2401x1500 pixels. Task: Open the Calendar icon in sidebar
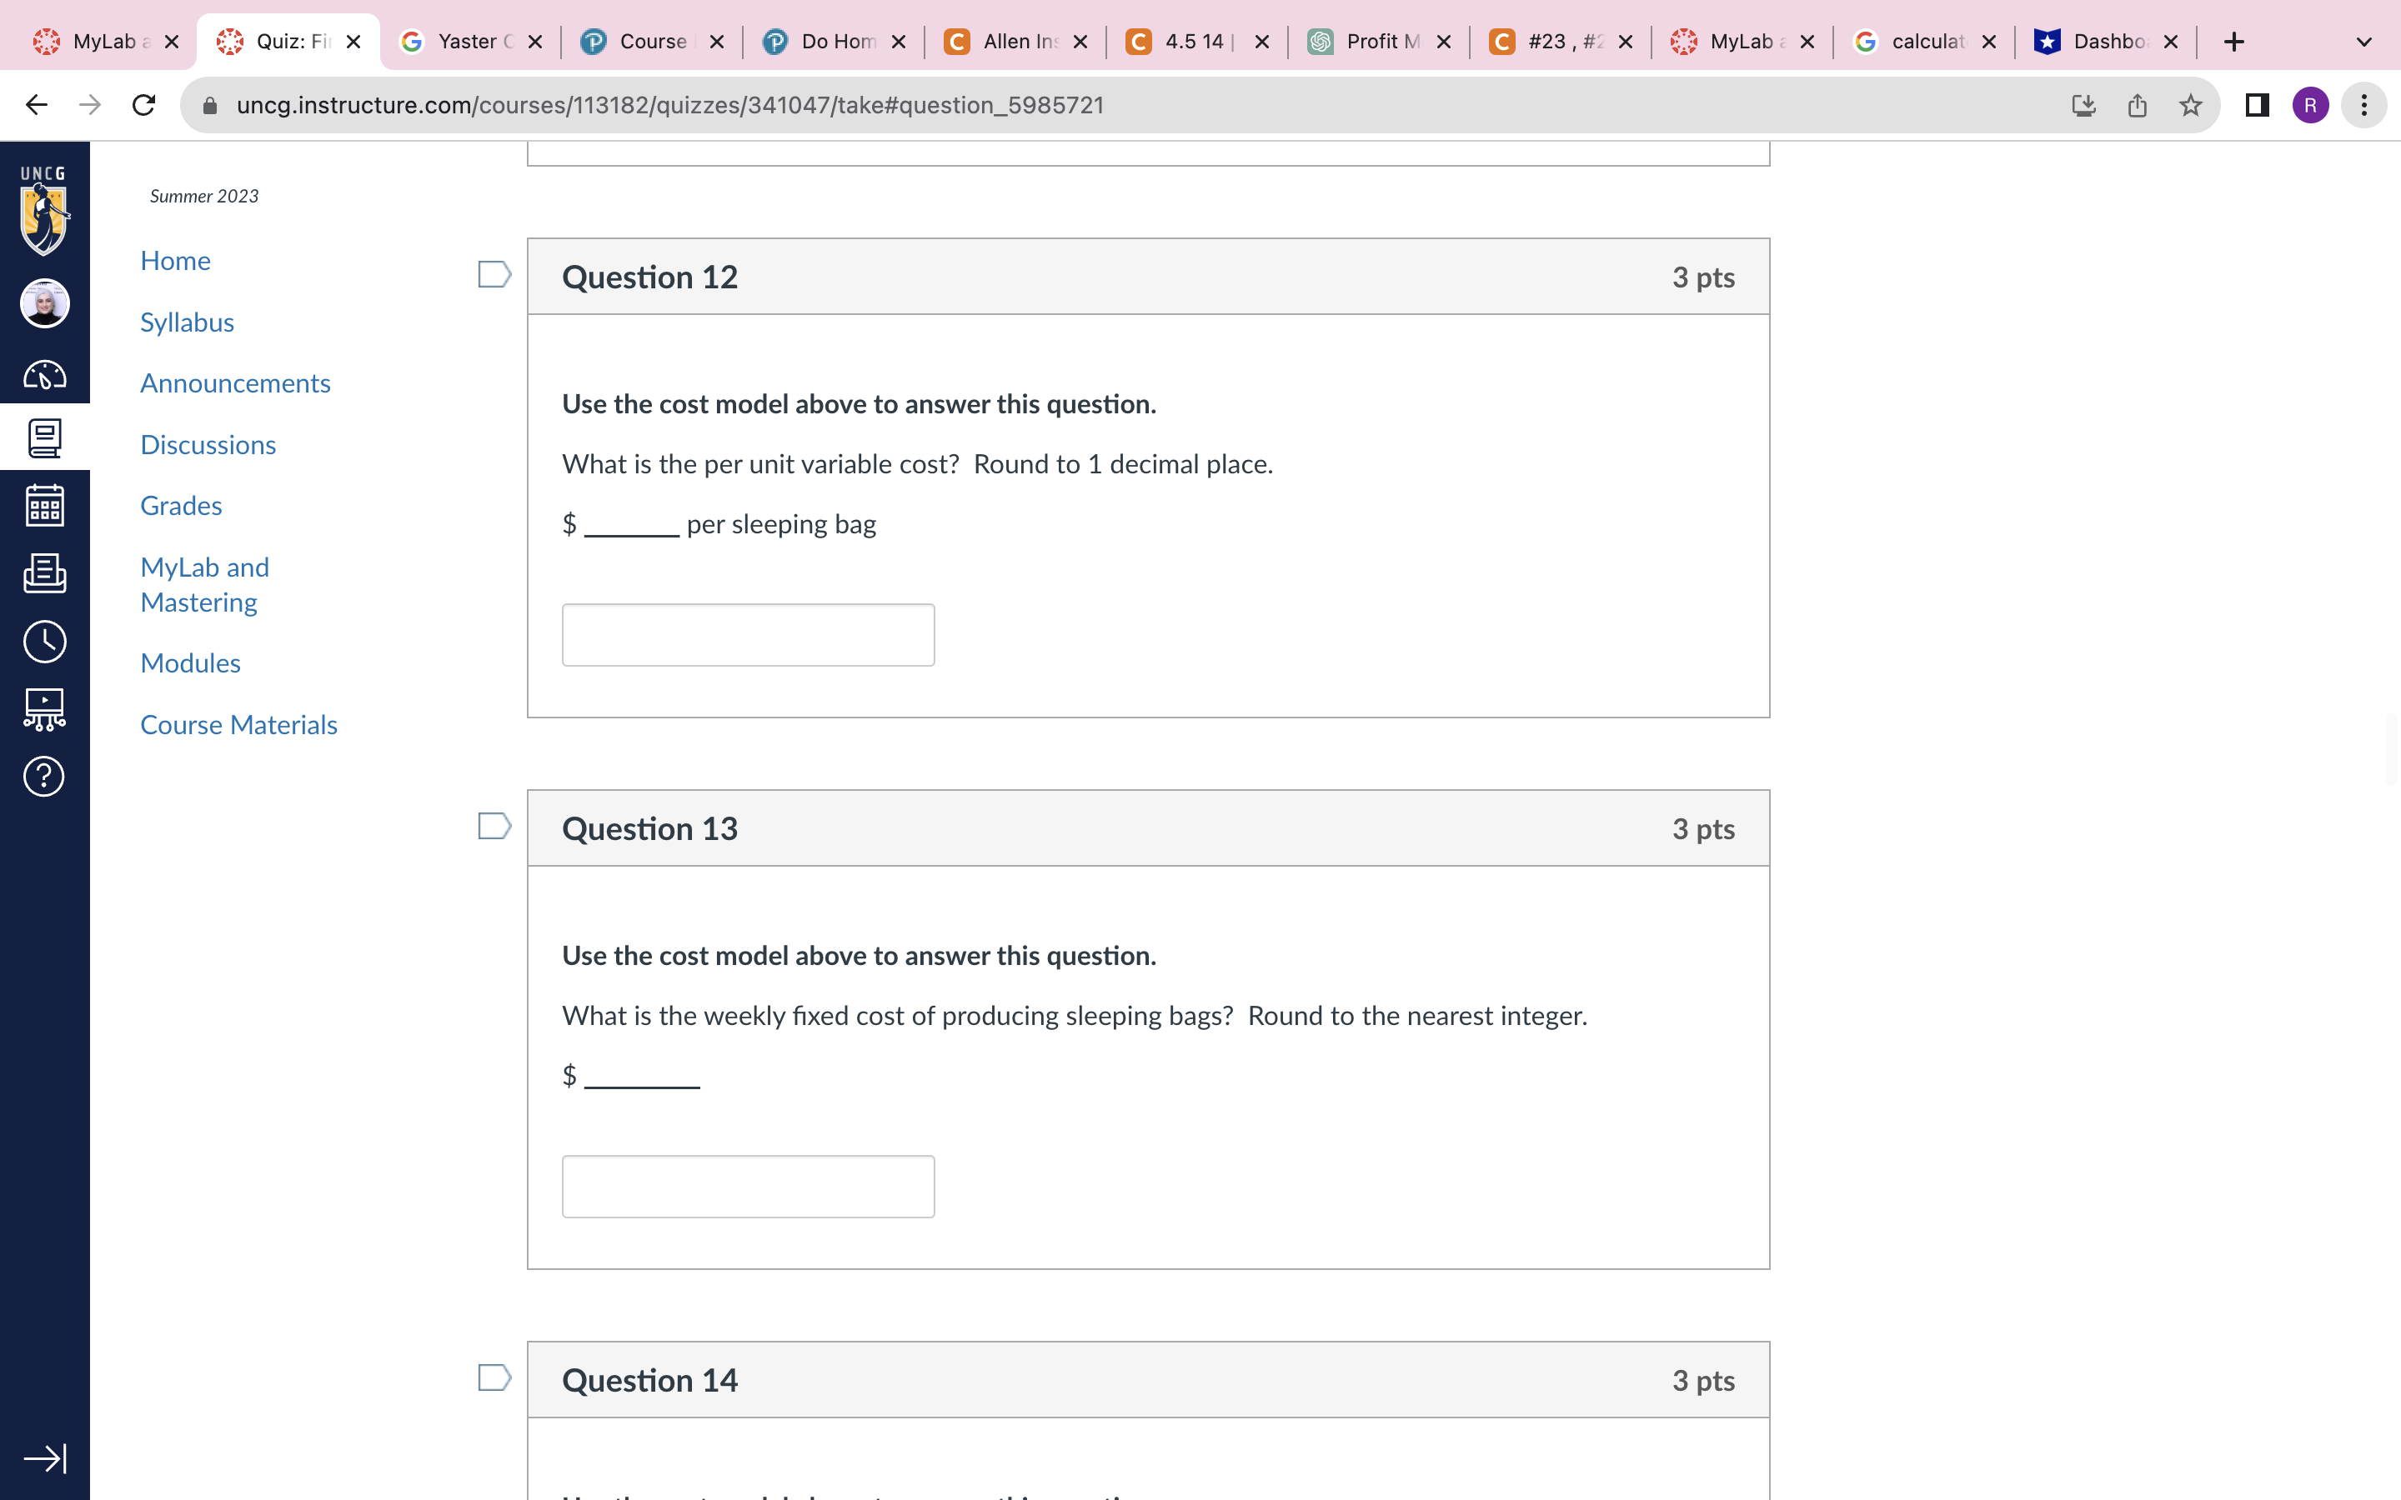click(x=45, y=506)
